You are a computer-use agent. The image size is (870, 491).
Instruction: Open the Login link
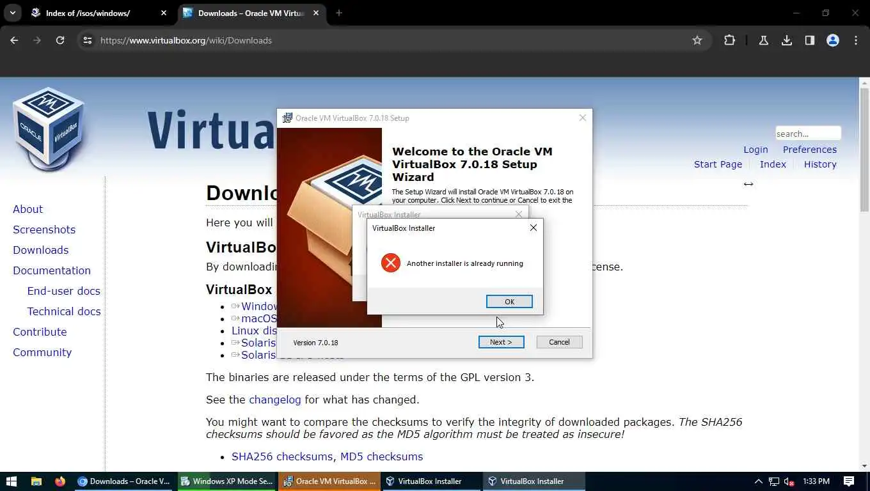[x=755, y=150]
